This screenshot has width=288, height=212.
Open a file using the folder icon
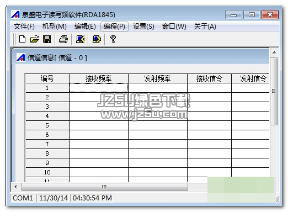[x=35, y=39]
